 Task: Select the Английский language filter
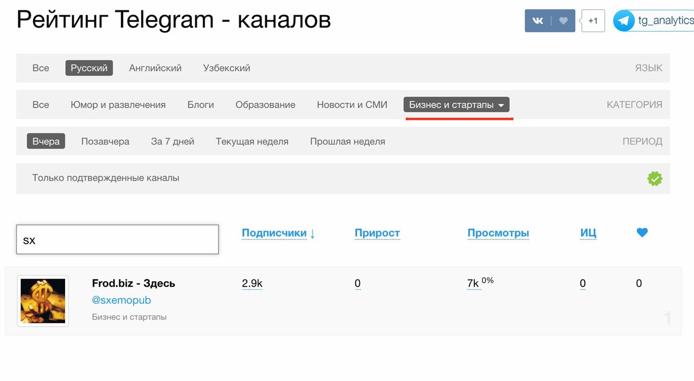pos(155,68)
